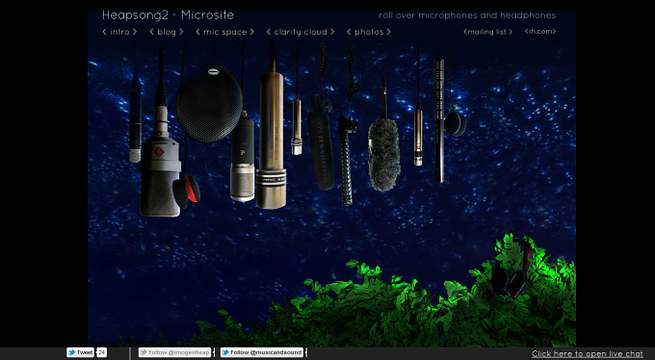655x360 pixels.
Task: Select the headphones in the green leaves
Action: click(511, 269)
